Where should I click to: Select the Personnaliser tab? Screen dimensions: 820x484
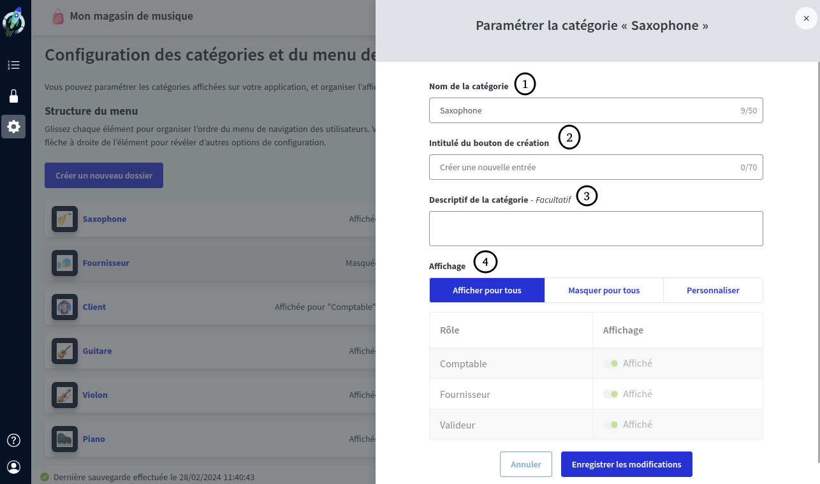pos(713,290)
